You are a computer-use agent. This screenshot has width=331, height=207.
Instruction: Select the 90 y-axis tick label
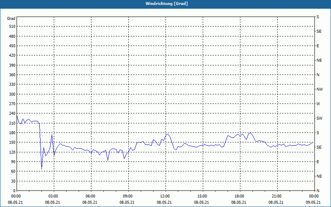(13, 162)
